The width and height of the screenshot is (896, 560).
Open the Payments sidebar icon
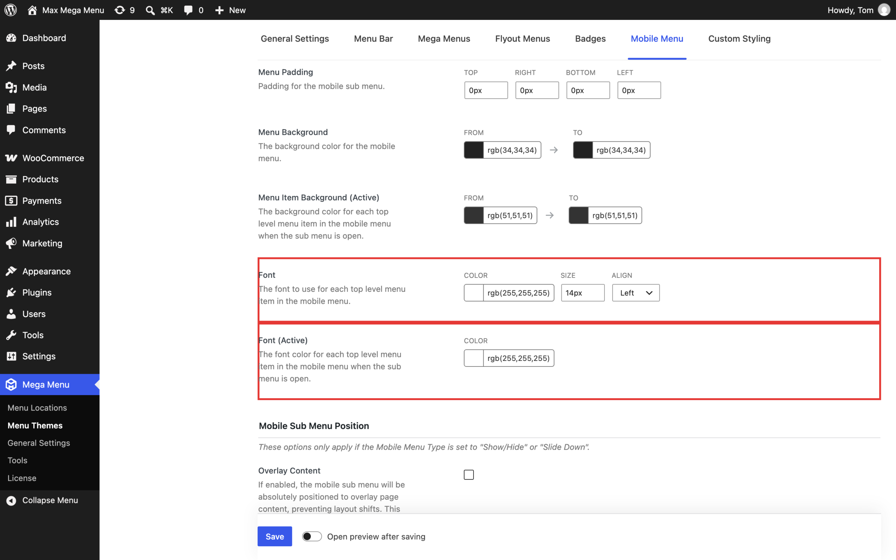click(x=11, y=201)
